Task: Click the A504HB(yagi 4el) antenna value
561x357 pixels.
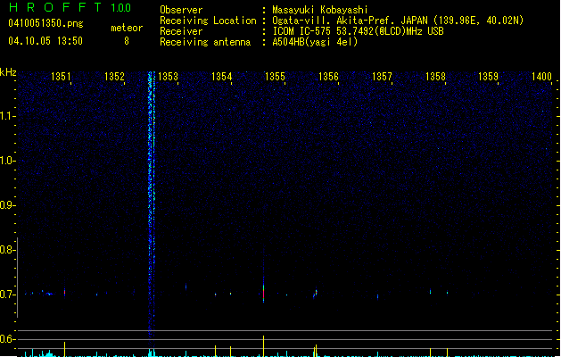Action: pos(315,42)
